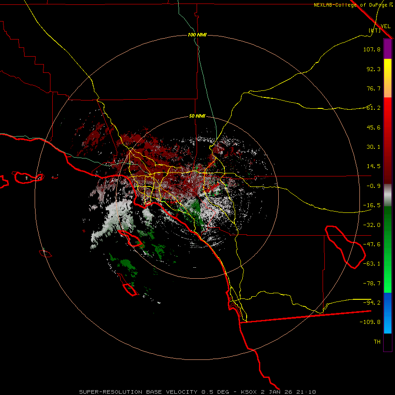The width and height of the screenshot is (395, 395).
Task: Select the 92.3 scale value
Action: (x=373, y=69)
